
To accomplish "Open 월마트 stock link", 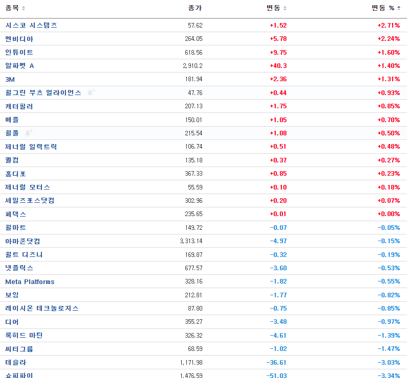I will (15, 227).
